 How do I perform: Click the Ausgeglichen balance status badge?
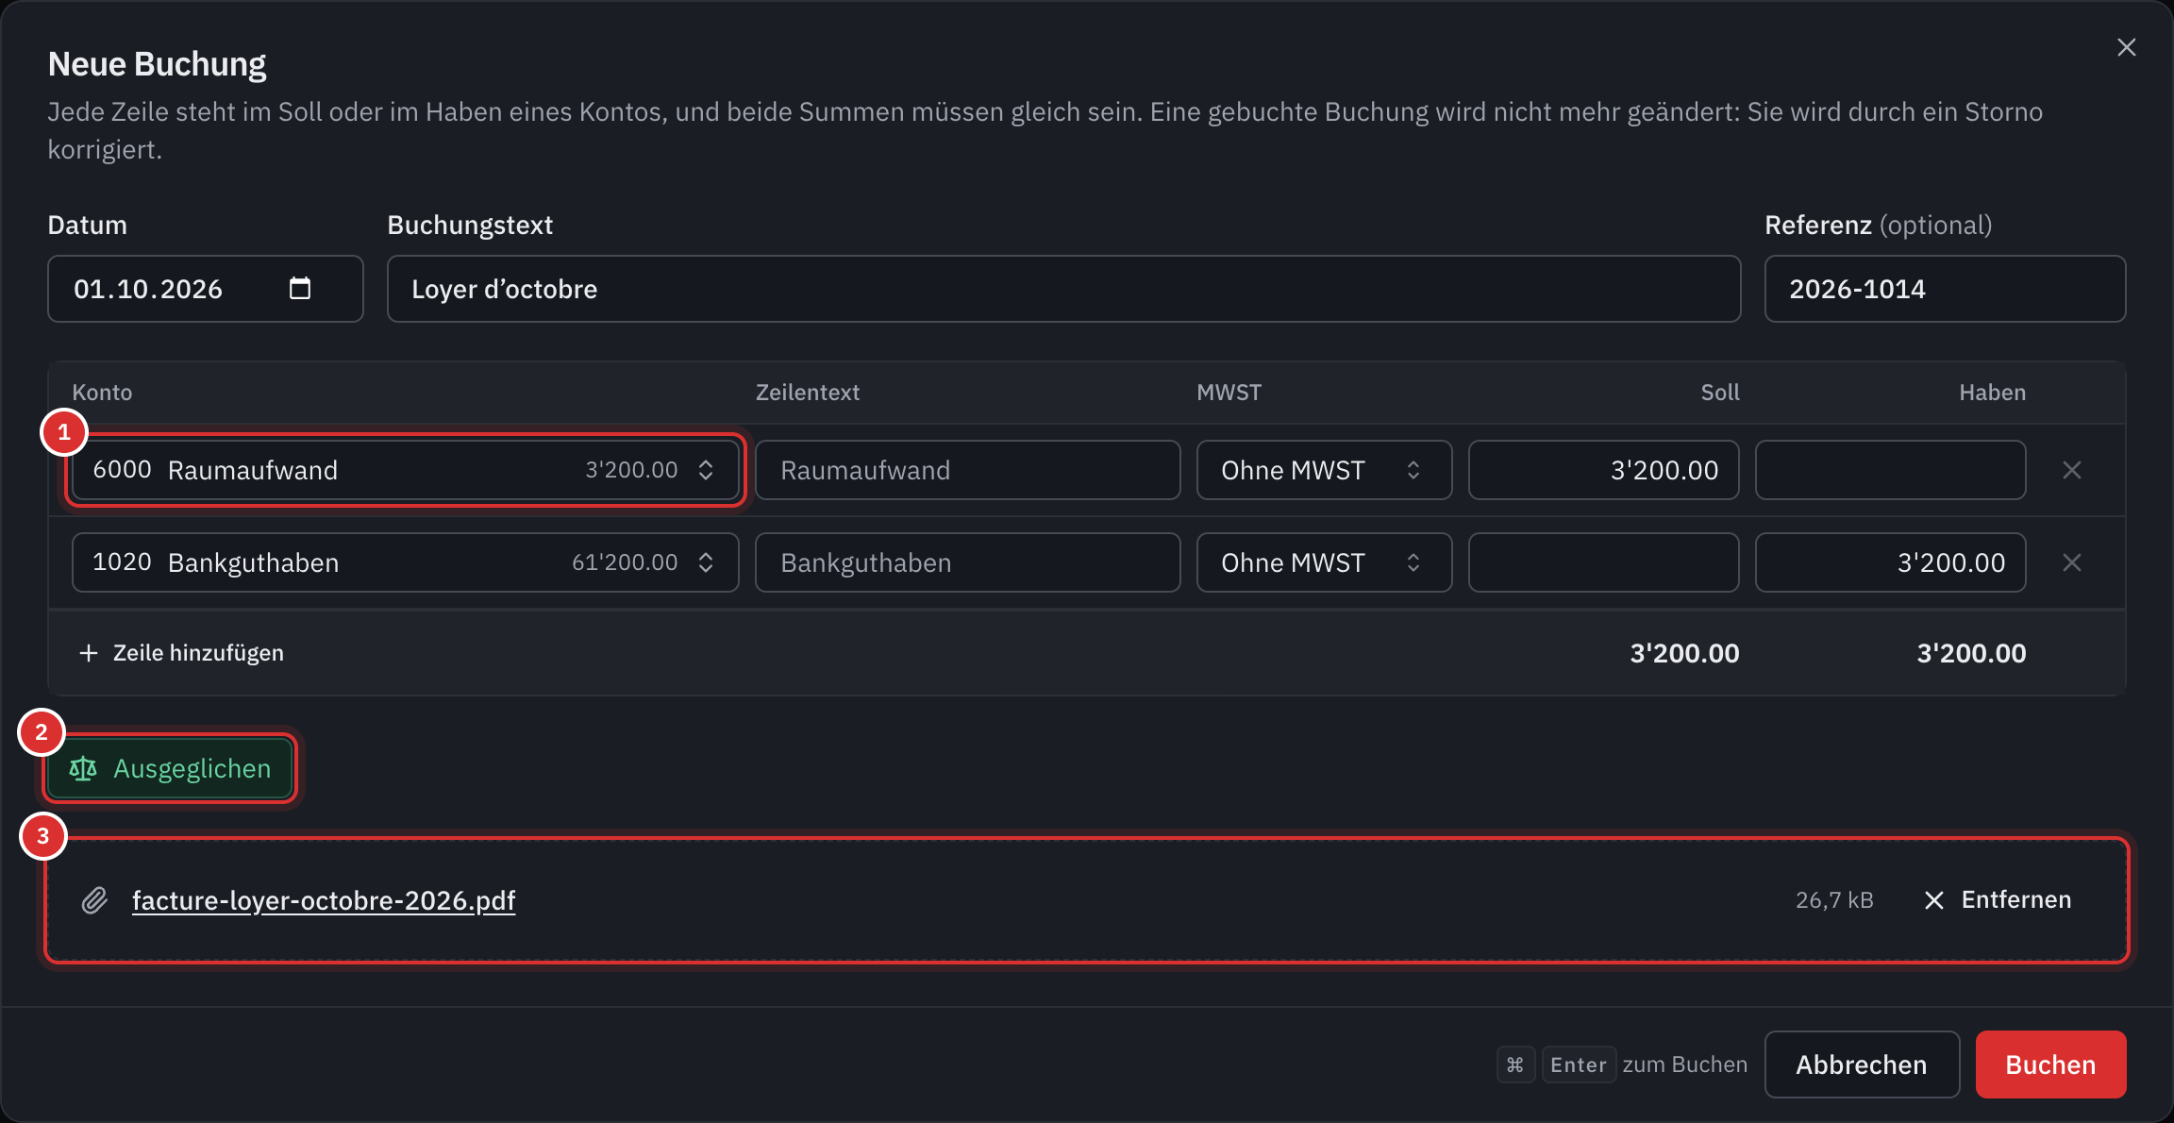click(x=170, y=769)
